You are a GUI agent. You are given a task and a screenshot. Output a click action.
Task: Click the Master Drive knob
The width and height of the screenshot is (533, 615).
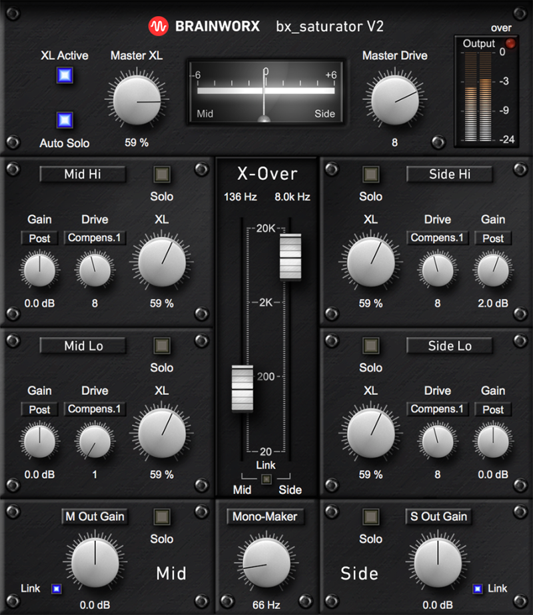[x=394, y=101]
